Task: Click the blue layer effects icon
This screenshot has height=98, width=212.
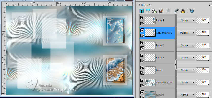Action: [192, 11]
